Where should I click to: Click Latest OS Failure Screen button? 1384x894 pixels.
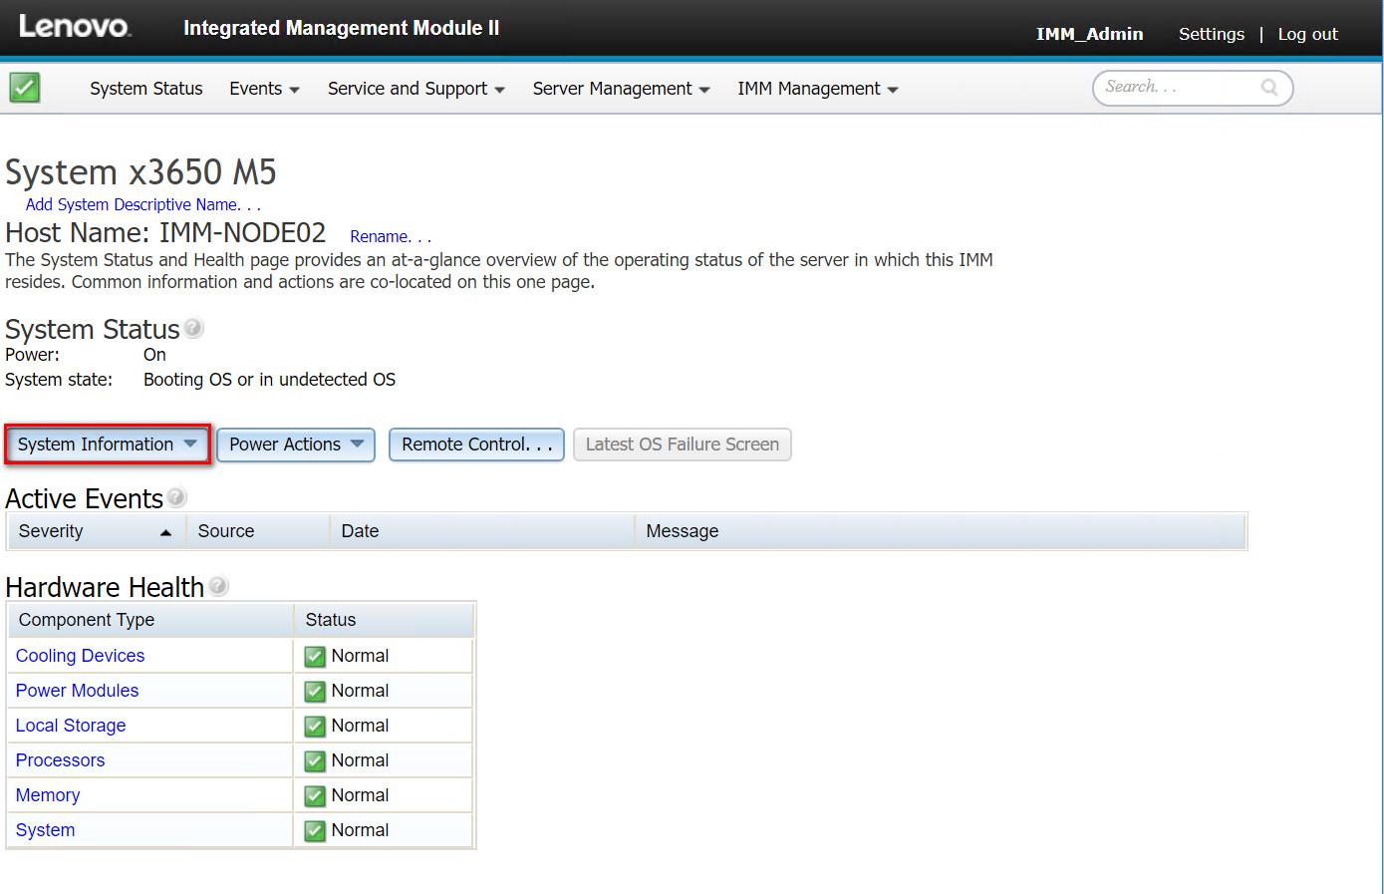pyautogui.click(x=683, y=445)
